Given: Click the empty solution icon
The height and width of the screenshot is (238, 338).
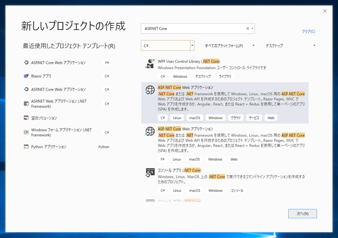Looking at the screenshot, I should [26, 118].
